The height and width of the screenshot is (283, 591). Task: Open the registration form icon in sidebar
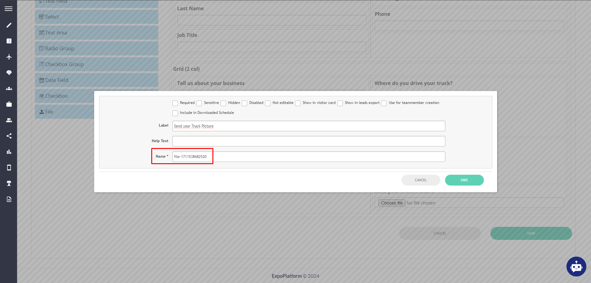(9, 41)
